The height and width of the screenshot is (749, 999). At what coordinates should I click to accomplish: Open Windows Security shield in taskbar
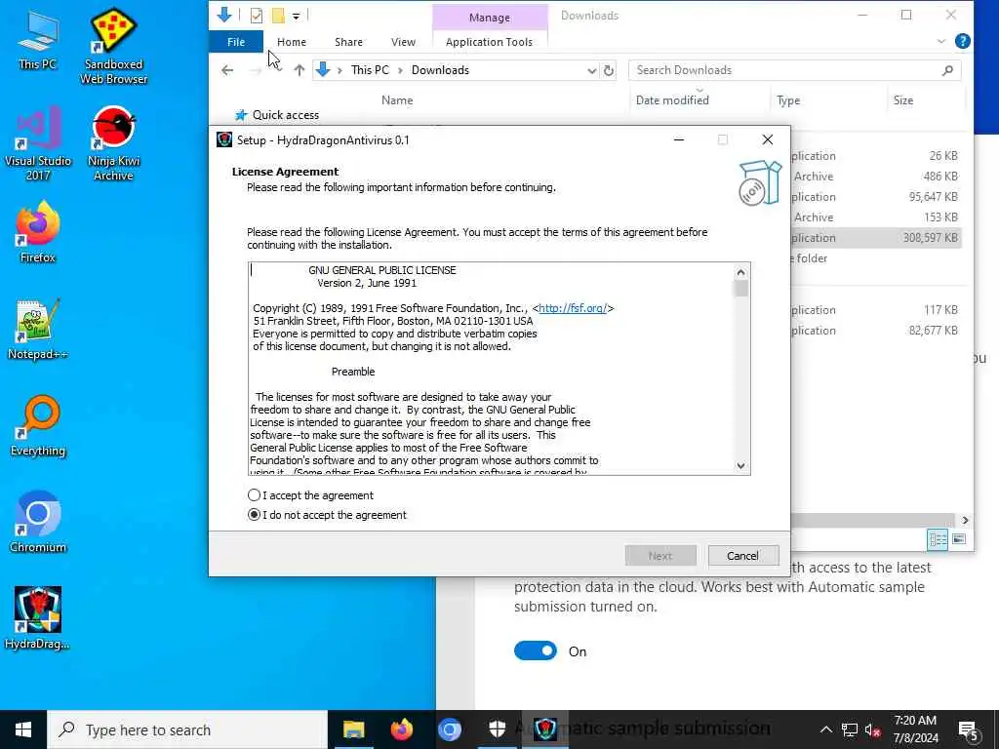click(x=497, y=729)
